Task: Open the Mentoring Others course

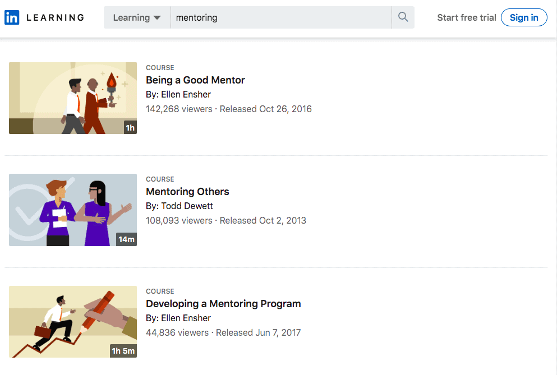Action: [187, 192]
